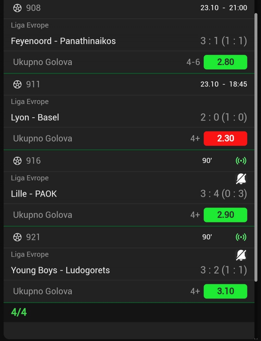Screen dimensions: 261x341
Task: Select the 3.10 odds for Young Boys match
Action: pos(225,291)
